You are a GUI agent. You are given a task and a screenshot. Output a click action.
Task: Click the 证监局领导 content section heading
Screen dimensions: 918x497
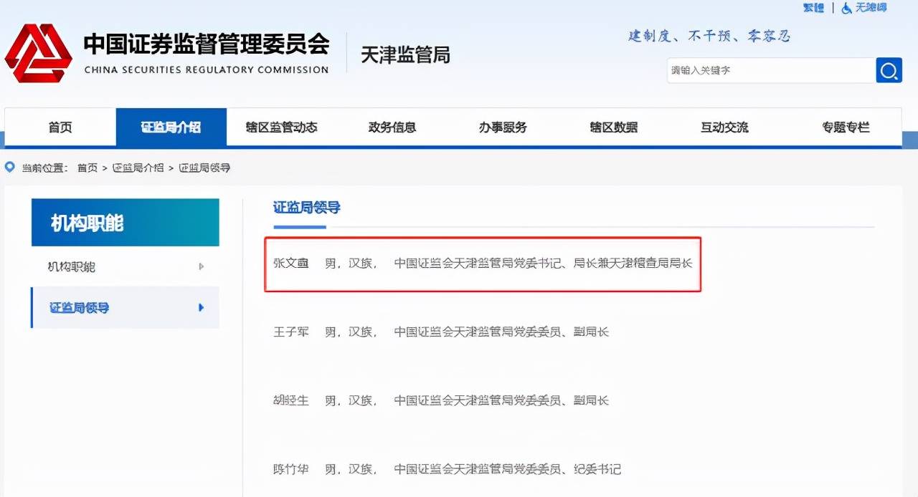tap(306, 208)
